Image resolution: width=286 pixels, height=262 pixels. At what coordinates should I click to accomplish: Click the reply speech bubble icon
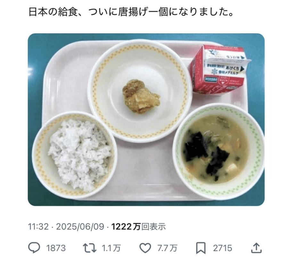[34, 248]
